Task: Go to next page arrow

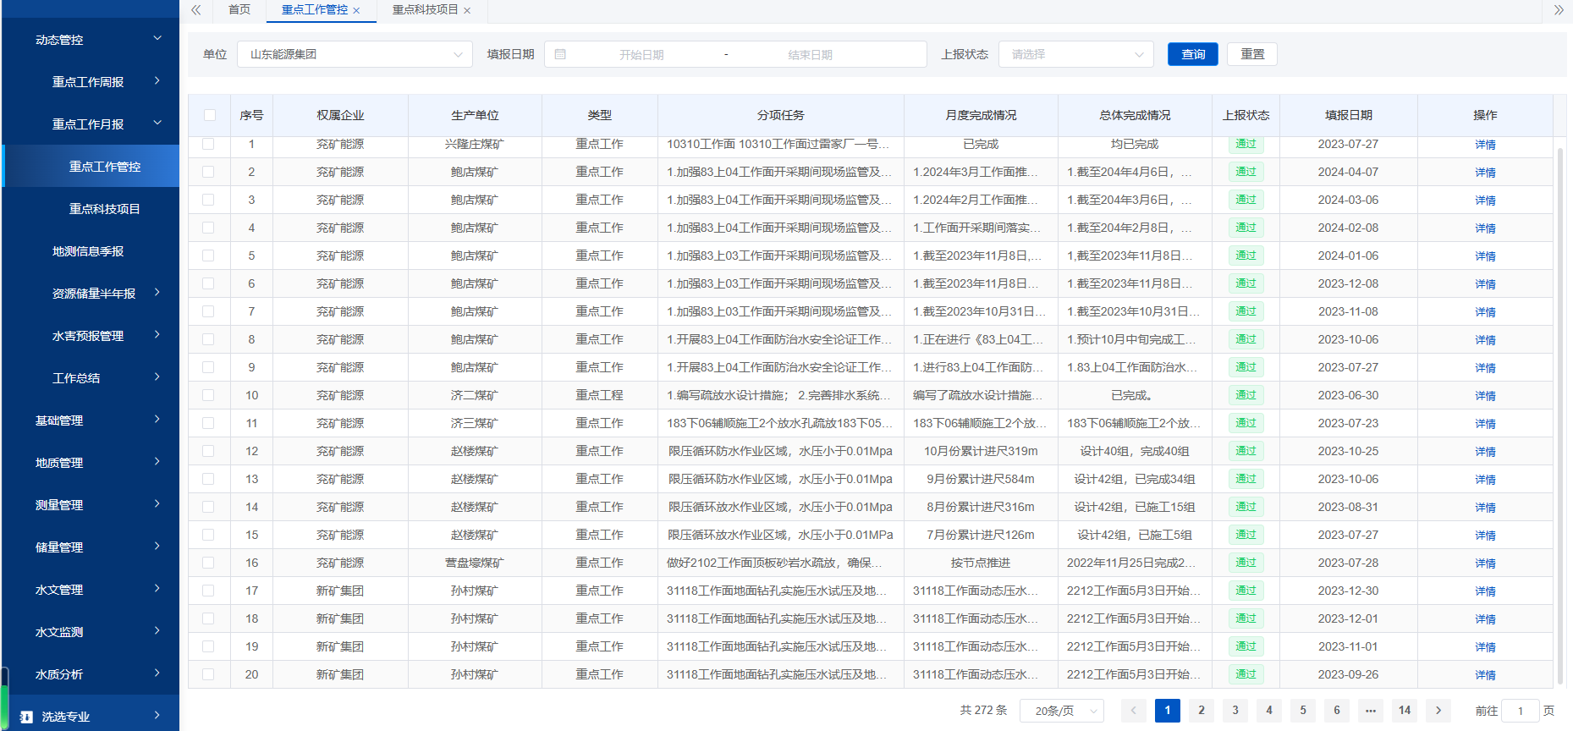Action: 1438,711
